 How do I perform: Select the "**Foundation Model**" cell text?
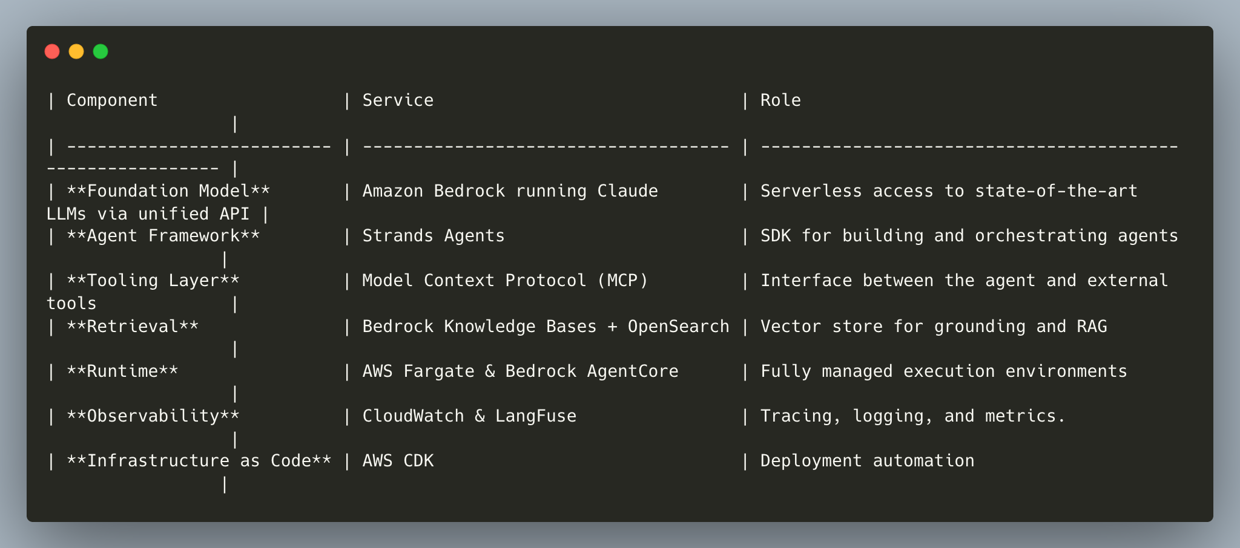coord(168,191)
